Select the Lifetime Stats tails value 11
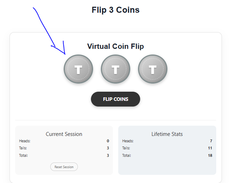 (210, 148)
